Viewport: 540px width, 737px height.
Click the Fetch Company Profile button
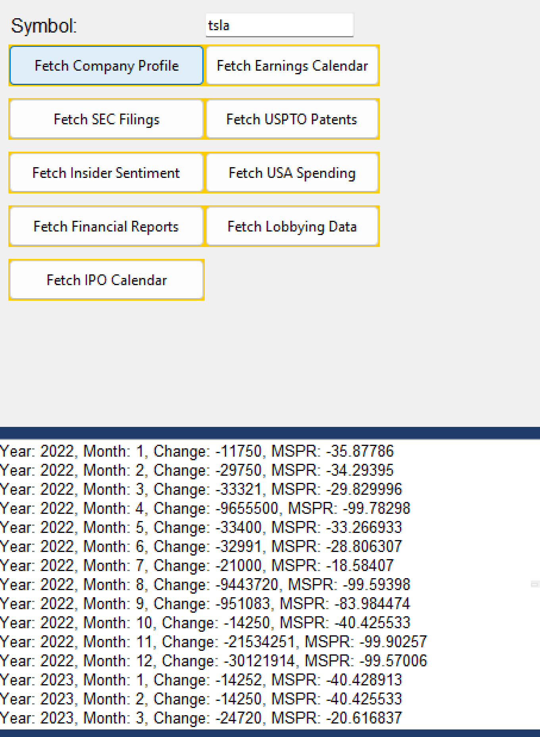pyautogui.click(x=106, y=66)
